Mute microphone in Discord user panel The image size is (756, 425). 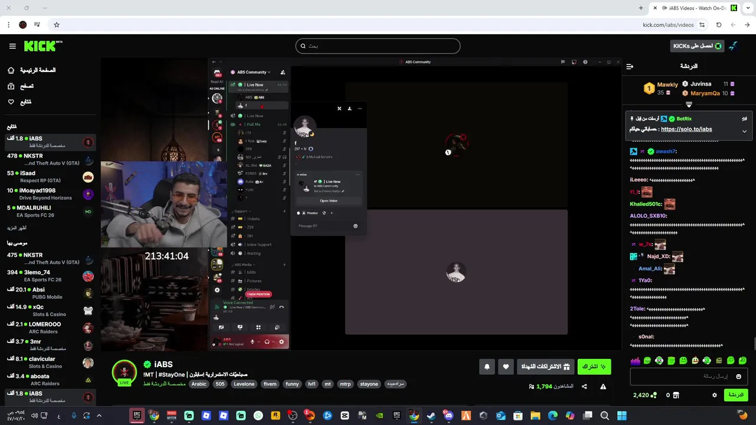(253, 342)
